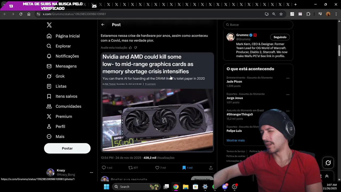
Task: Open #StrangerThings5 trending topic
Action: (x=239, y=114)
